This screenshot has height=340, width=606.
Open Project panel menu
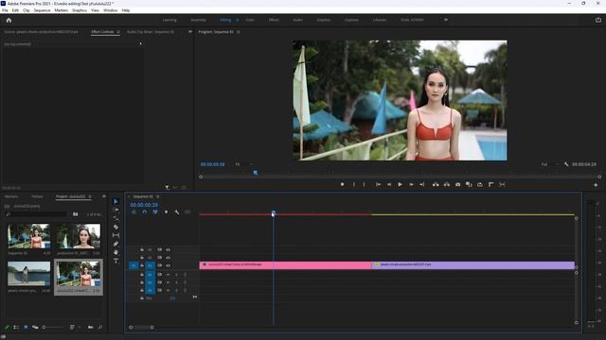coord(90,196)
